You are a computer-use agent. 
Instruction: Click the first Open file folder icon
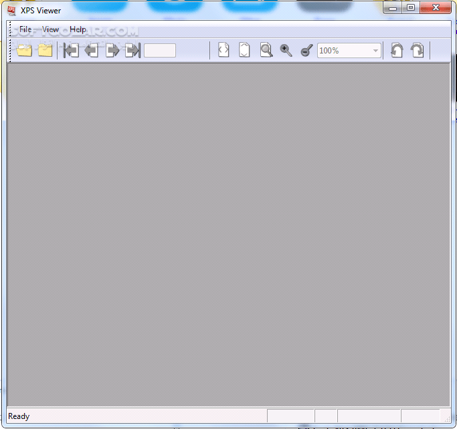tap(25, 51)
